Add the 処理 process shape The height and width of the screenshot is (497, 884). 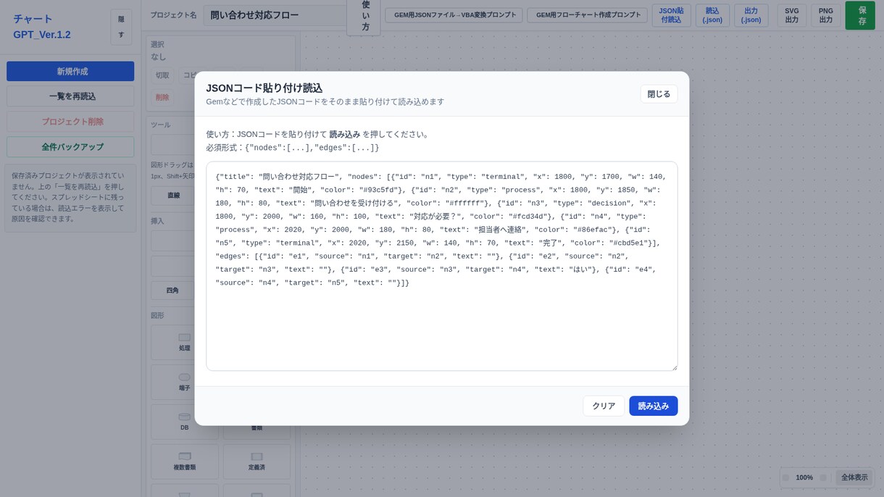(x=184, y=342)
